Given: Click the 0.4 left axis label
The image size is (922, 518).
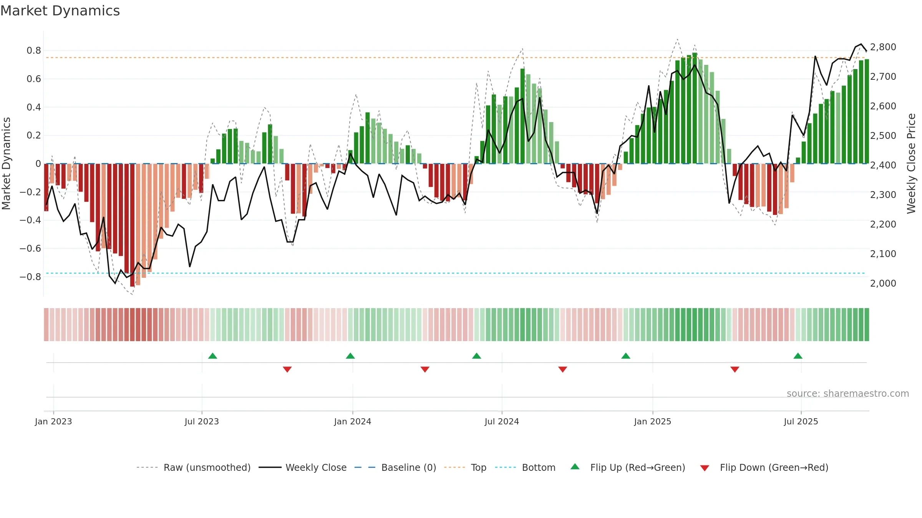Looking at the screenshot, I should tap(34, 107).
